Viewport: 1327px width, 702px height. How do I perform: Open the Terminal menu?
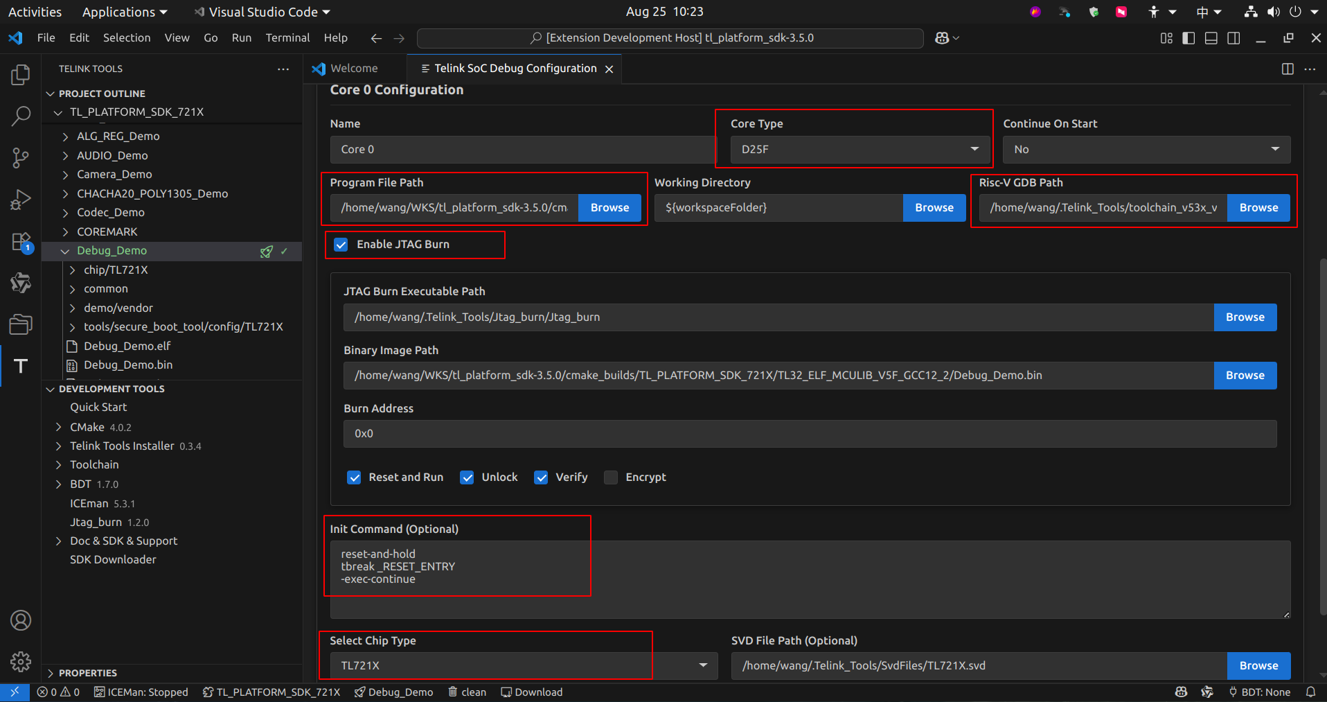pyautogui.click(x=287, y=37)
